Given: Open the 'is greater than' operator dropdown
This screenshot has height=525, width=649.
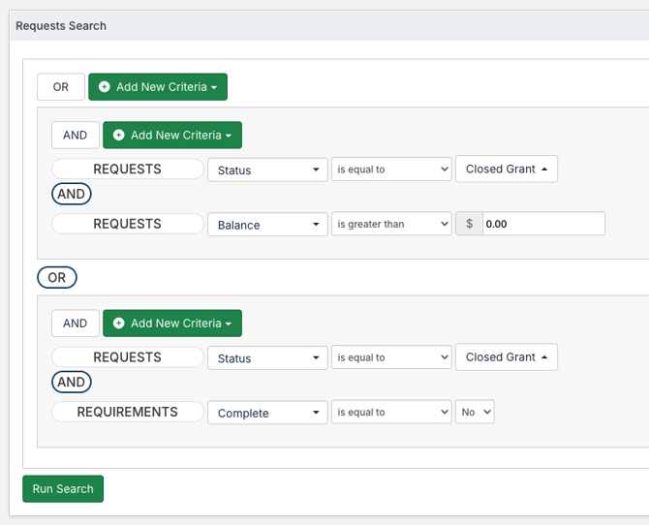Looking at the screenshot, I should (x=391, y=224).
